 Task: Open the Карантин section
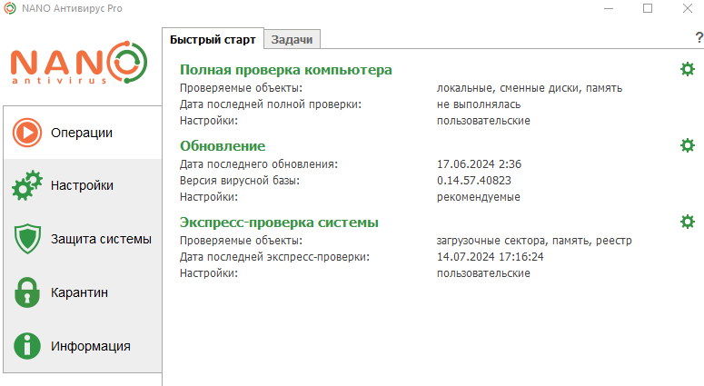[x=80, y=292]
